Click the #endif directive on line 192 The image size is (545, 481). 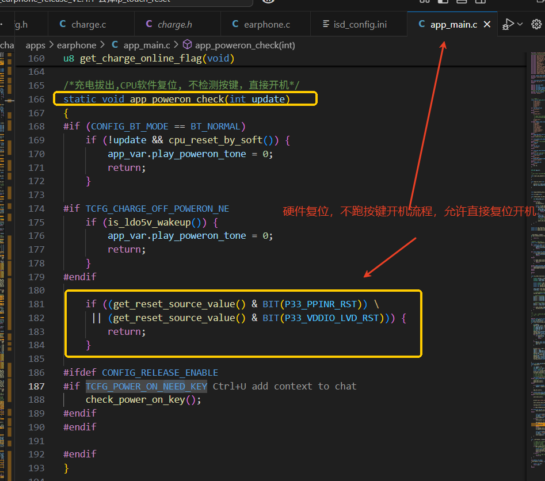pos(80,454)
